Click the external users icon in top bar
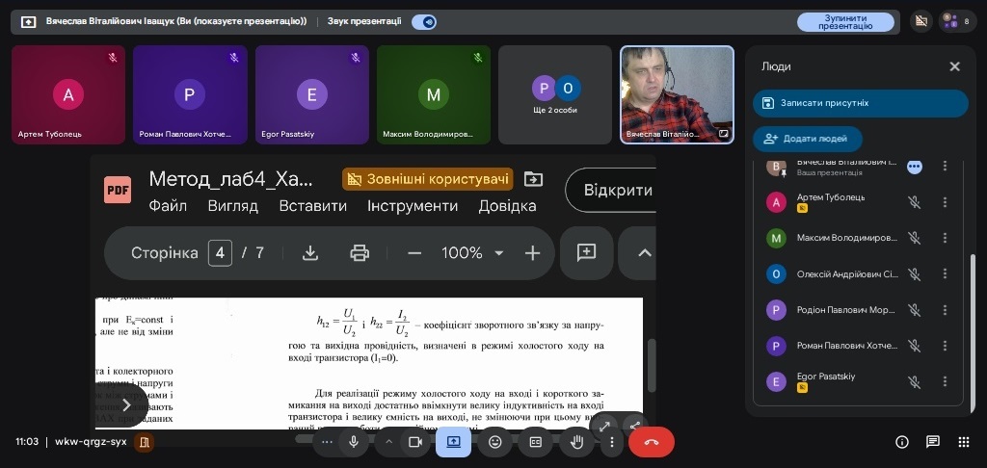Viewport: 987px width, 468px height. tap(921, 21)
